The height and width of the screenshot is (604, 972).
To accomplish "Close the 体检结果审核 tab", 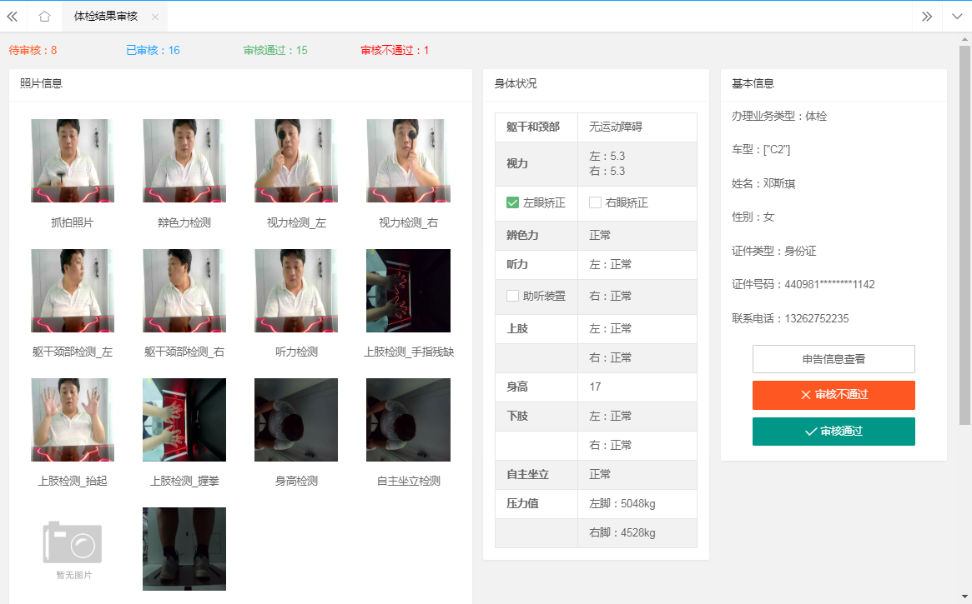I will 155,17.
